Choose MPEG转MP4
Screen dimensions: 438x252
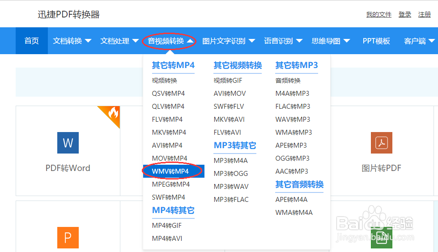click(x=171, y=184)
